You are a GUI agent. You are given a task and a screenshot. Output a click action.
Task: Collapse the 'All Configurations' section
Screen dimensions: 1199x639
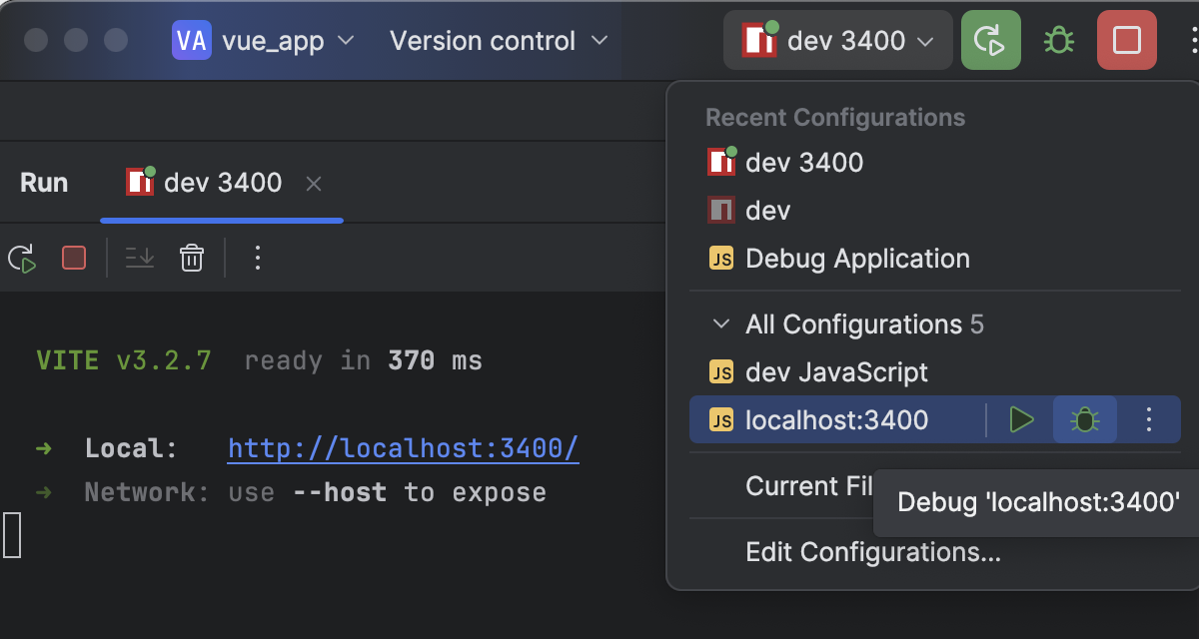(722, 323)
